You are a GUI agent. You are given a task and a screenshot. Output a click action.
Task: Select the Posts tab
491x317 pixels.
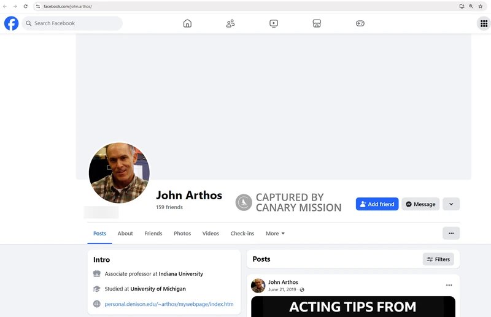point(99,234)
